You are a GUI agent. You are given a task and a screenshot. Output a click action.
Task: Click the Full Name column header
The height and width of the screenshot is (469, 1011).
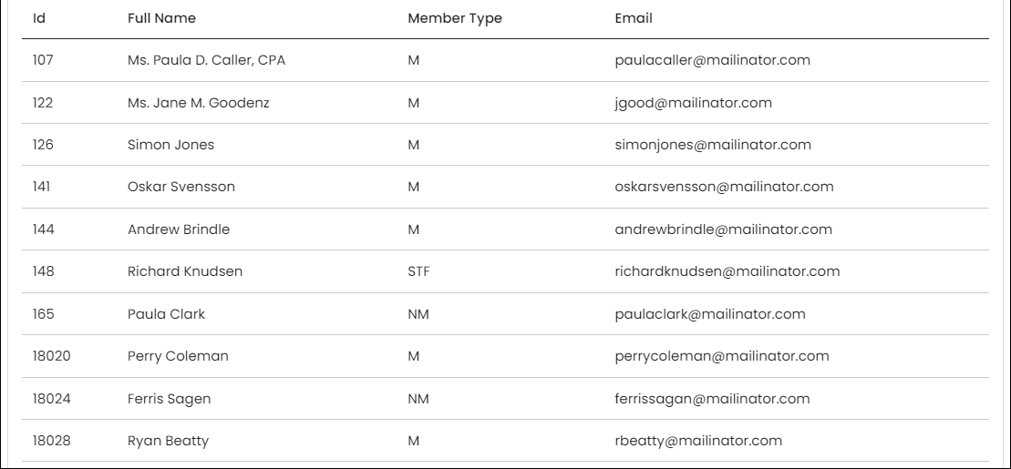coord(162,18)
